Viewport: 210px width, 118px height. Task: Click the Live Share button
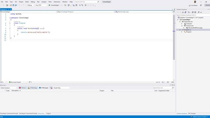[x=193, y=5]
